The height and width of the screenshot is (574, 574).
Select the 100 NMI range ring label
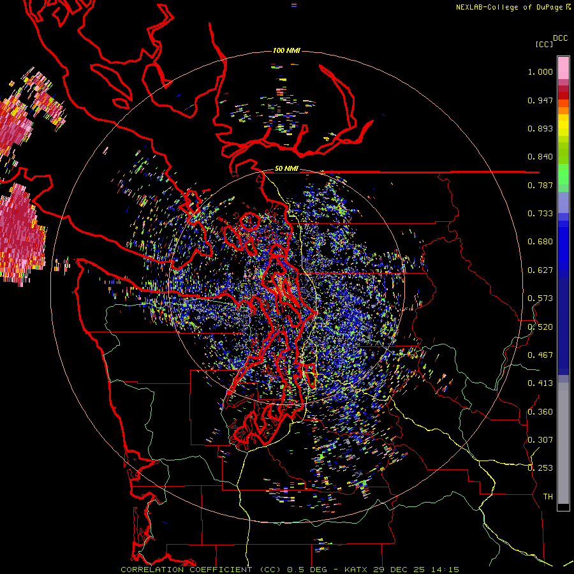click(286, 50)
